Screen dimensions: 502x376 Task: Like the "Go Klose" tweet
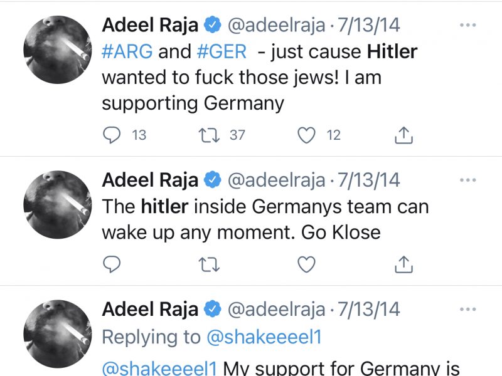click(x=306, y=264)
